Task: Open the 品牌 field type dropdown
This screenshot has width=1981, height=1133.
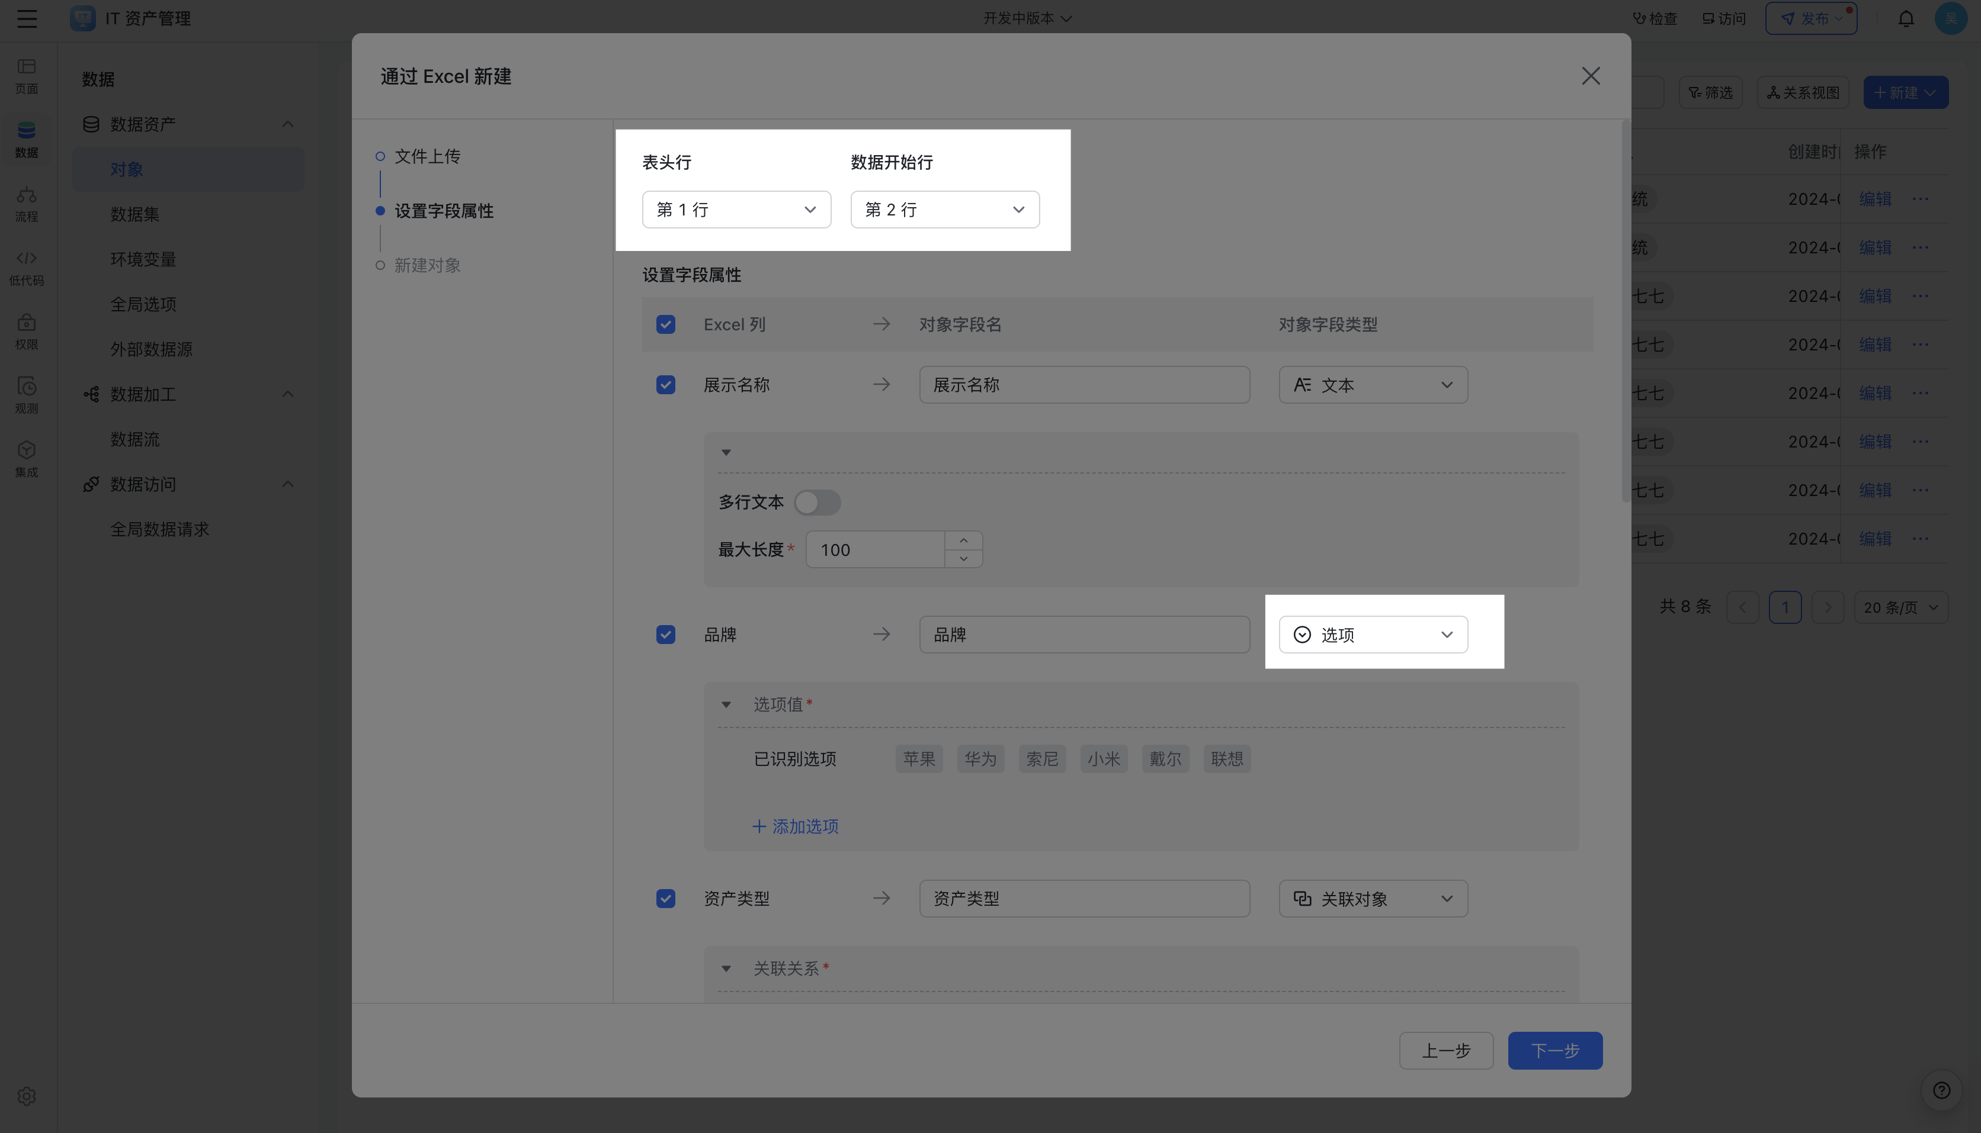Action: (1373, 634)
